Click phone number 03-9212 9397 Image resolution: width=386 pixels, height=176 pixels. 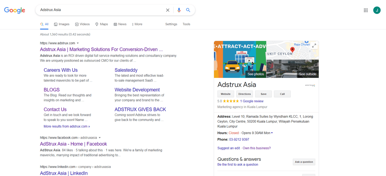(239, 140)
